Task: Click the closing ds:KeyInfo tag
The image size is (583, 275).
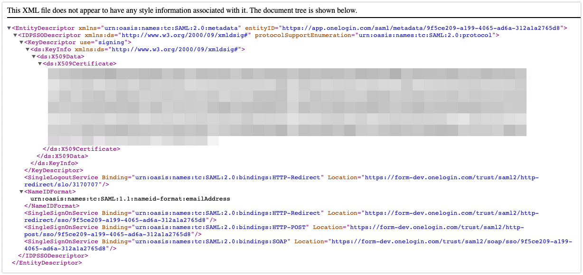Action: point(55,163)
